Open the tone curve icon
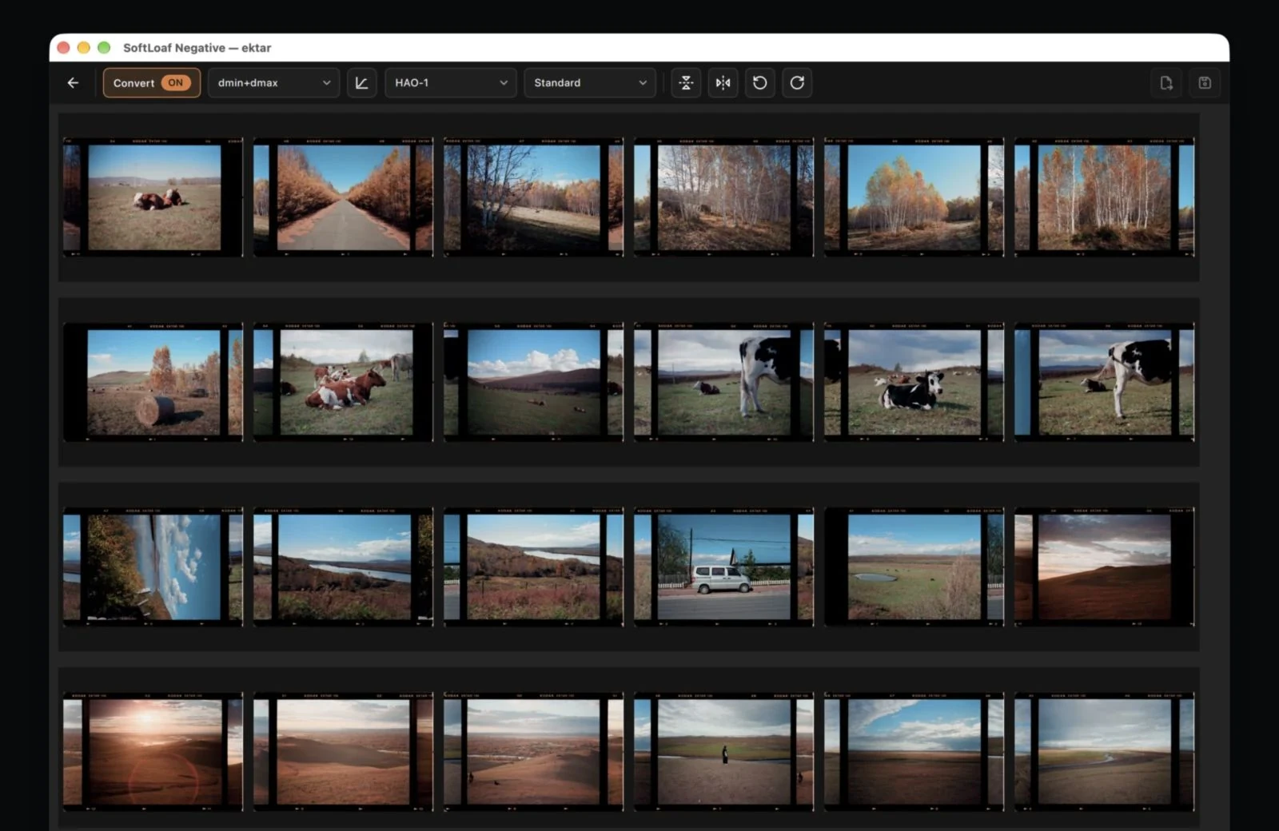 click(361, 83)
